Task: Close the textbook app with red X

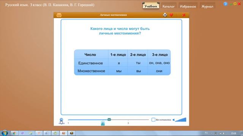Action: 239,4
